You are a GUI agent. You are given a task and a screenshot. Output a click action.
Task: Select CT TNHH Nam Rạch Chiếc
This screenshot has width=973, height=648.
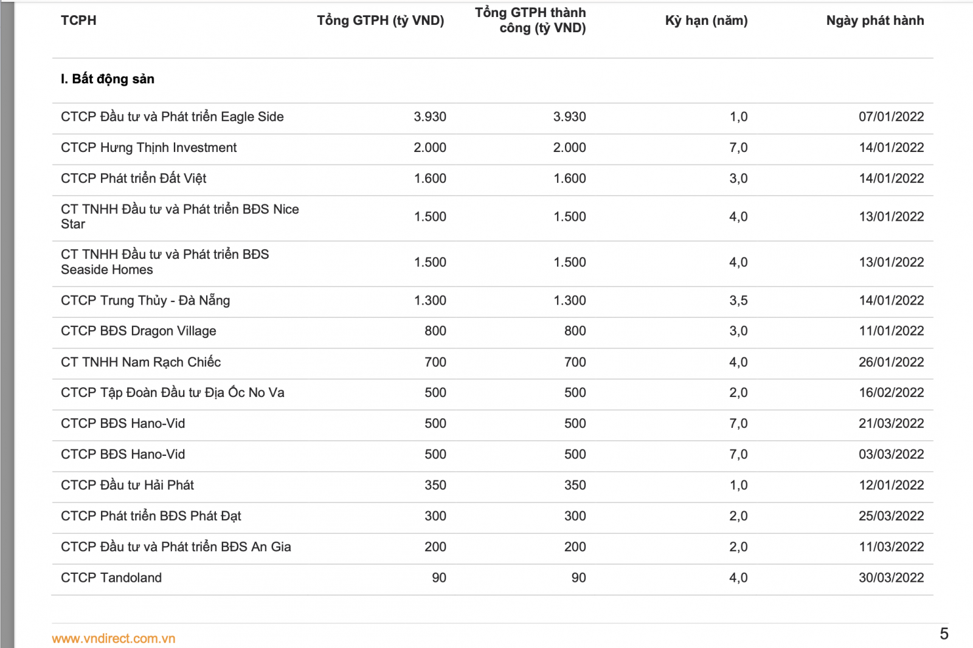click(x=140, y=362)
